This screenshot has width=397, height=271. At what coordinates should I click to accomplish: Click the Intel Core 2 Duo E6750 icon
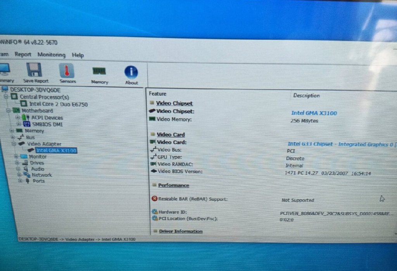[24, 104]
